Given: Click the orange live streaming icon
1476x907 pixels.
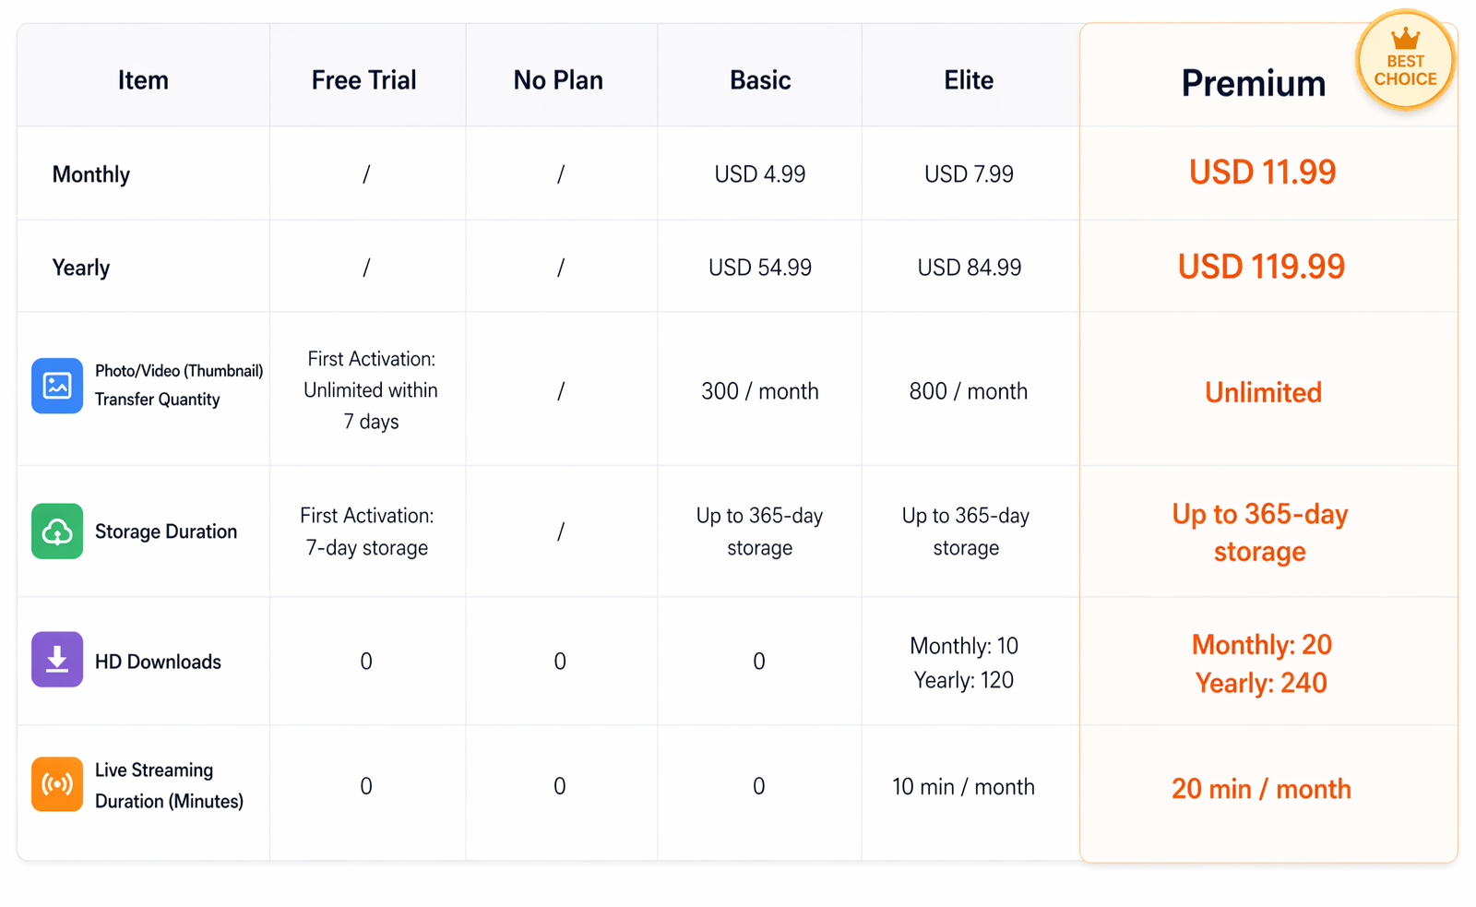Looking at the screenshot, I should coord(57,784).
